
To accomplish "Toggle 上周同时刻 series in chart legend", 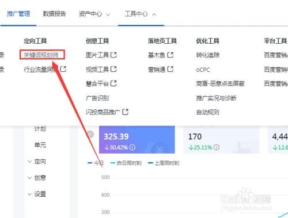I will [164, 163].
